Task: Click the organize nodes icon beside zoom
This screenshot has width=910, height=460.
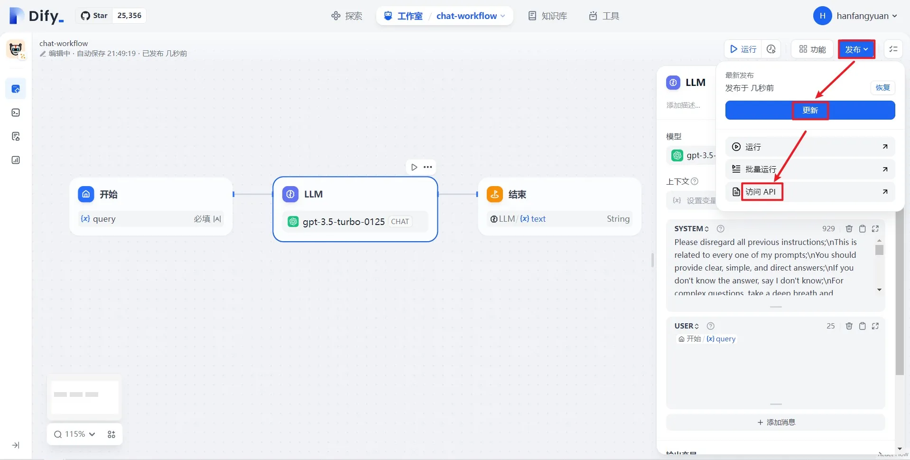Action: [x=111, y=434]
